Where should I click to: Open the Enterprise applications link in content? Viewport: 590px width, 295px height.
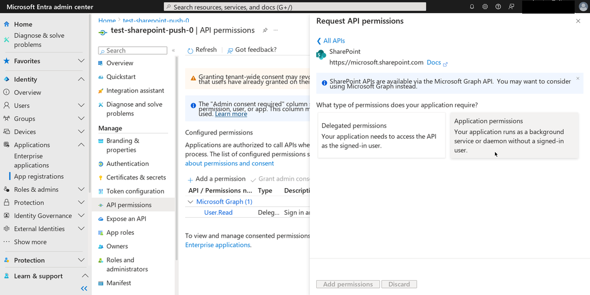tap(218, 245)
